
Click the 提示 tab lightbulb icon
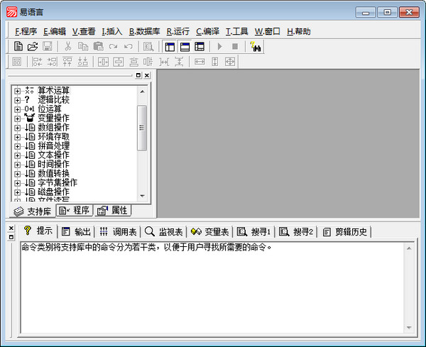click(28, 231)
